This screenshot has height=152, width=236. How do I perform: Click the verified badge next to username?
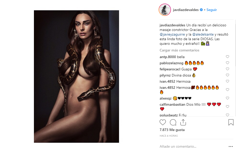pos(201,10)
